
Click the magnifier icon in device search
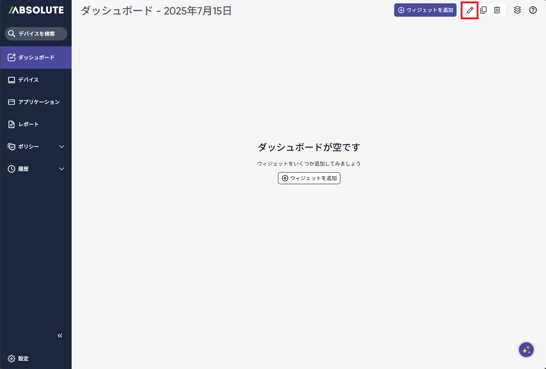point(12,34)
